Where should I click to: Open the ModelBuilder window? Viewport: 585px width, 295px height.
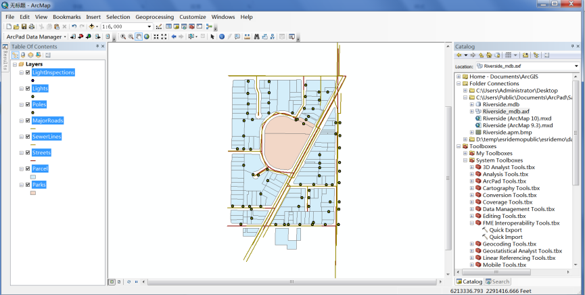(209, 26)
